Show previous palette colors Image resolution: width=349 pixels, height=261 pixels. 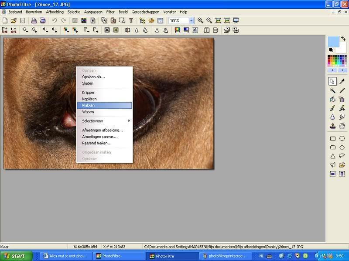(332, 70)
